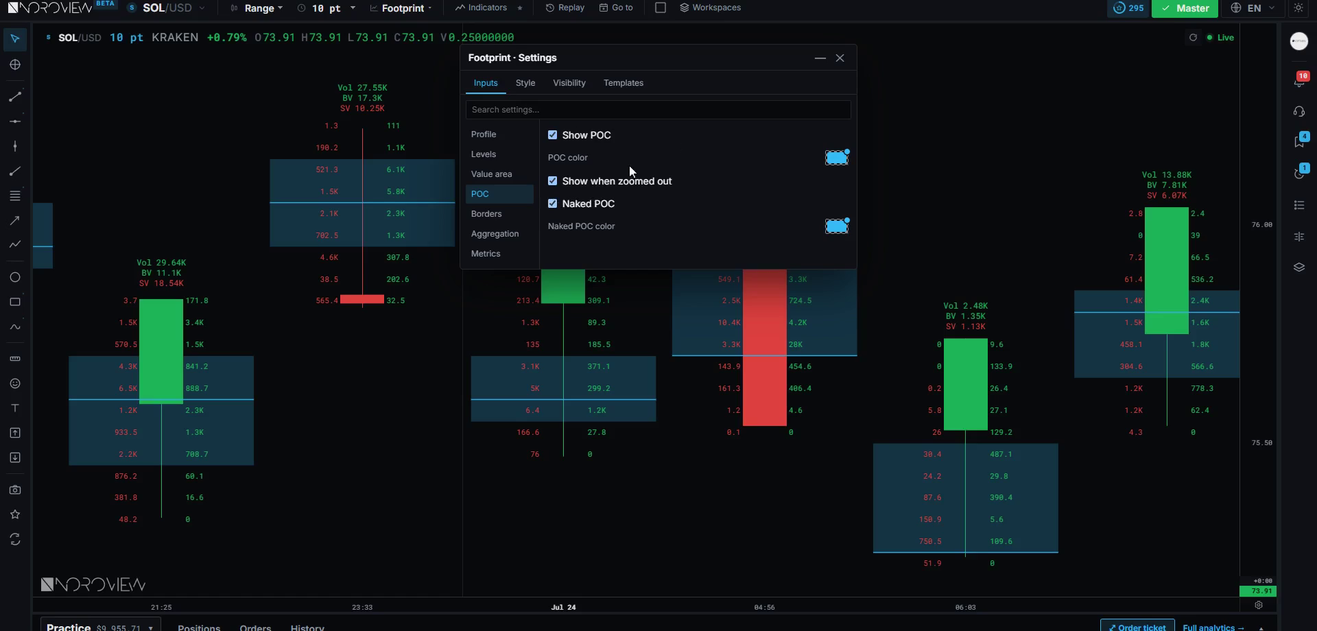
Task: Select Metrics in settings sidebar
Action: pos(499,254)
